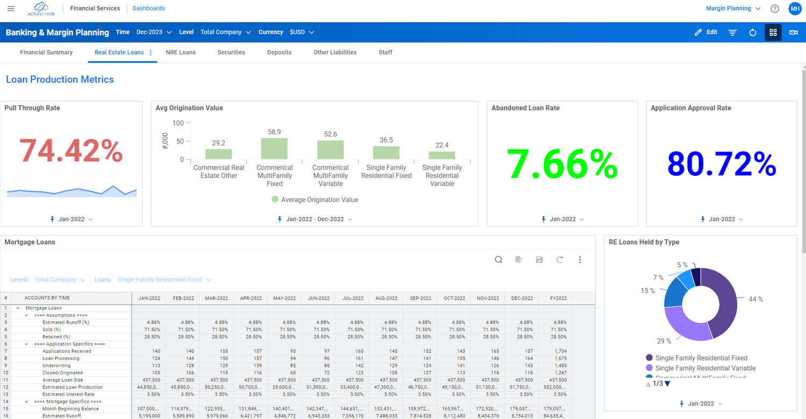
Task: Open the Financial Summary tab
Action: tap(46, 52)
